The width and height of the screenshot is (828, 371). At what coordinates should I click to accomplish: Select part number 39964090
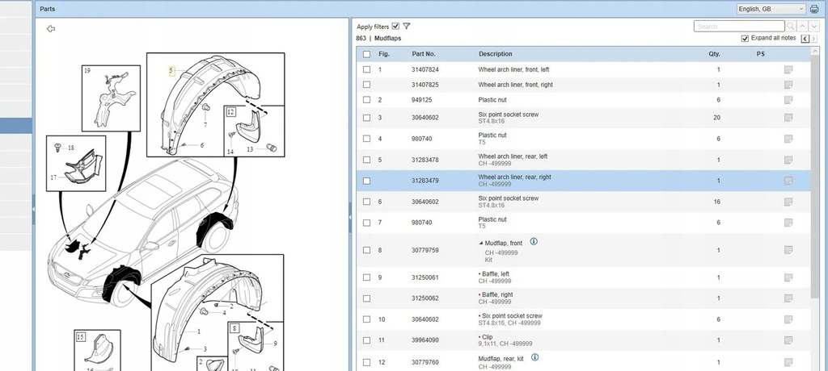[425, 340]
